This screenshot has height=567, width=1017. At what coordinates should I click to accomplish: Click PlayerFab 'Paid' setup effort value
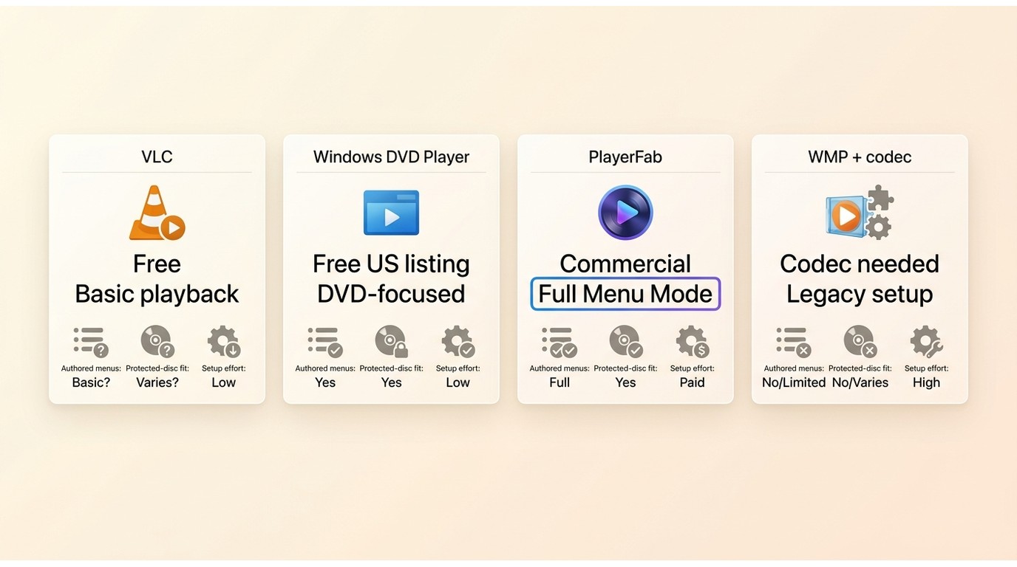[x=693, y=382]
